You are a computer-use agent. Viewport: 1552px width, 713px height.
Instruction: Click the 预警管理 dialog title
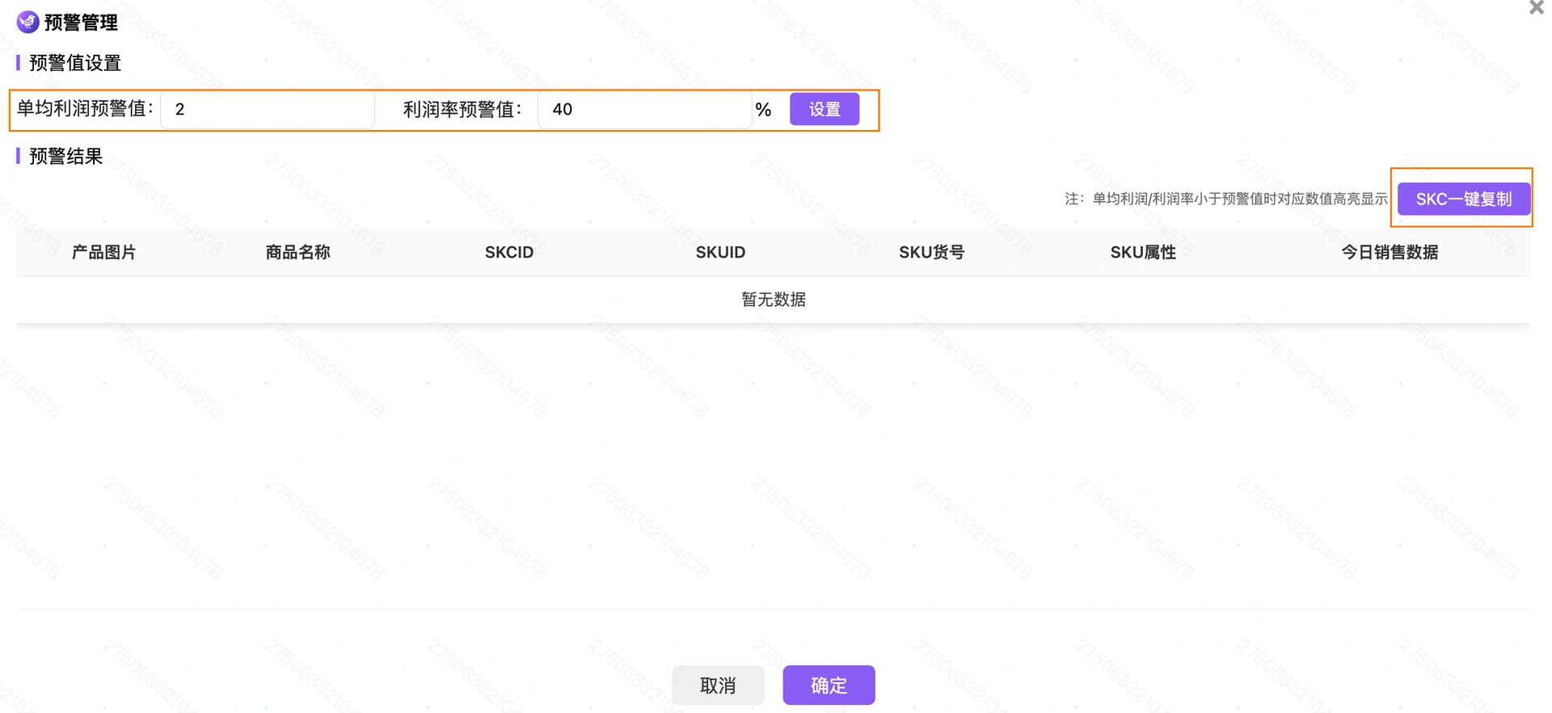click(x=81, y=23)
